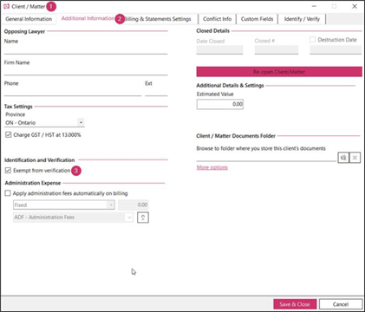Toggle Charge GST / HST at 13.000% checkbox
Image resolution: width=365 pixels, height=312 pixels.
click(9, 135)
